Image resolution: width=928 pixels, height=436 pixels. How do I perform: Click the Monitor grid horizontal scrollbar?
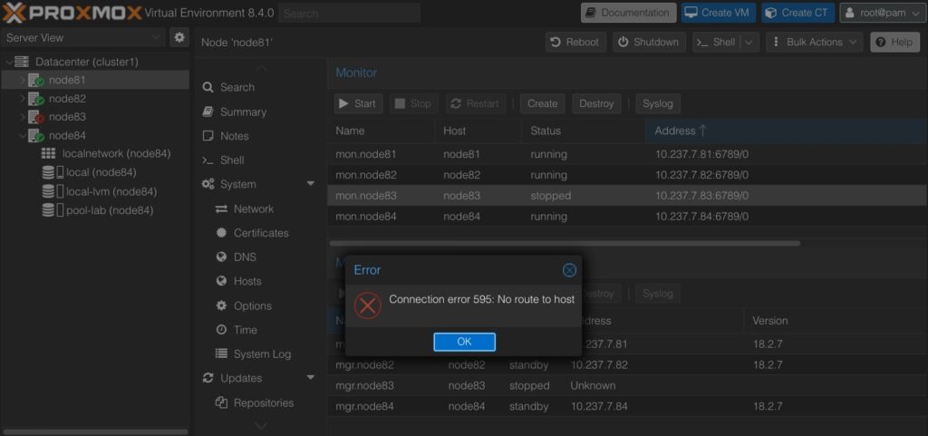[x=565, y=243]
